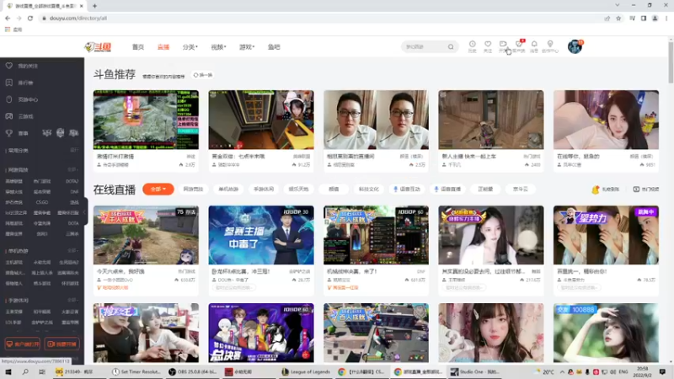Screen dimensions: 674x379
Task: Filter live list by 正能量 tab
Action: pos(485,189)
